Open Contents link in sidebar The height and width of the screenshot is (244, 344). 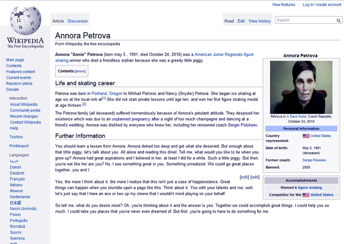pyautogui.click(x=14, y=66)
